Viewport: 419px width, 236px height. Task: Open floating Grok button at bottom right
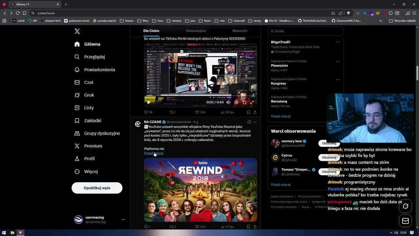[406, 206]
